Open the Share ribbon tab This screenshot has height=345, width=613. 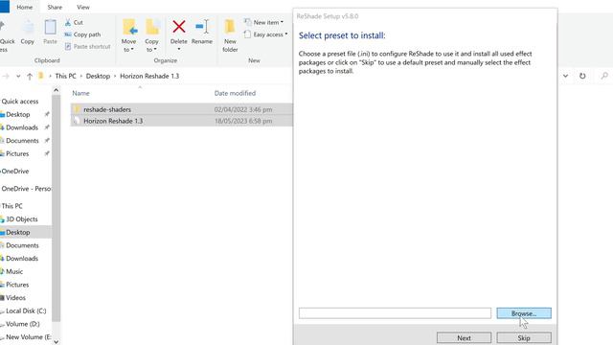pos(55,7)
